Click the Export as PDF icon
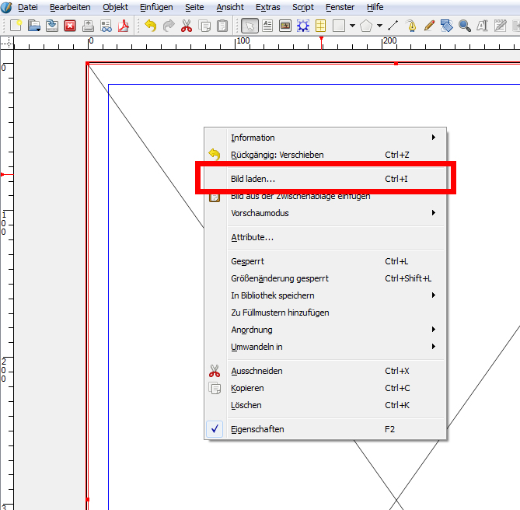The height and width of the screenshot is (510, 520). pyautogui.click(x=124, y=26)
